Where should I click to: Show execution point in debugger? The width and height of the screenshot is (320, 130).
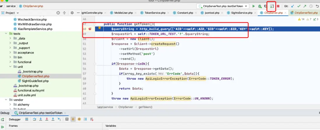tap(27, 120)
